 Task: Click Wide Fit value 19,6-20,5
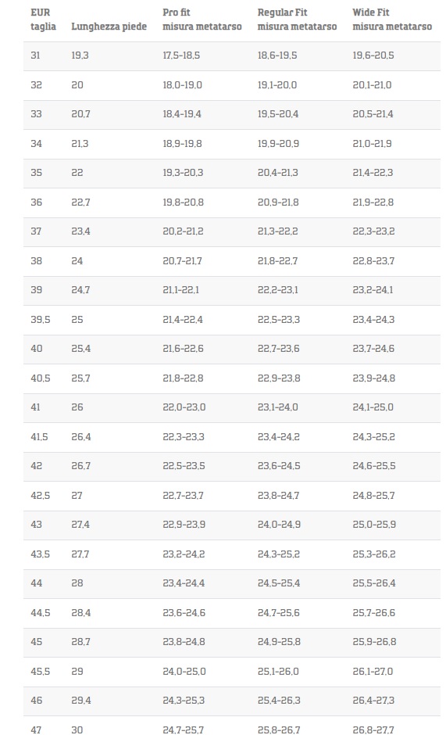[x=373, y=56]
